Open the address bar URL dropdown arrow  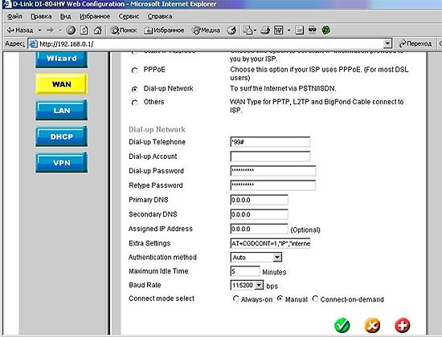click(388, 43)
